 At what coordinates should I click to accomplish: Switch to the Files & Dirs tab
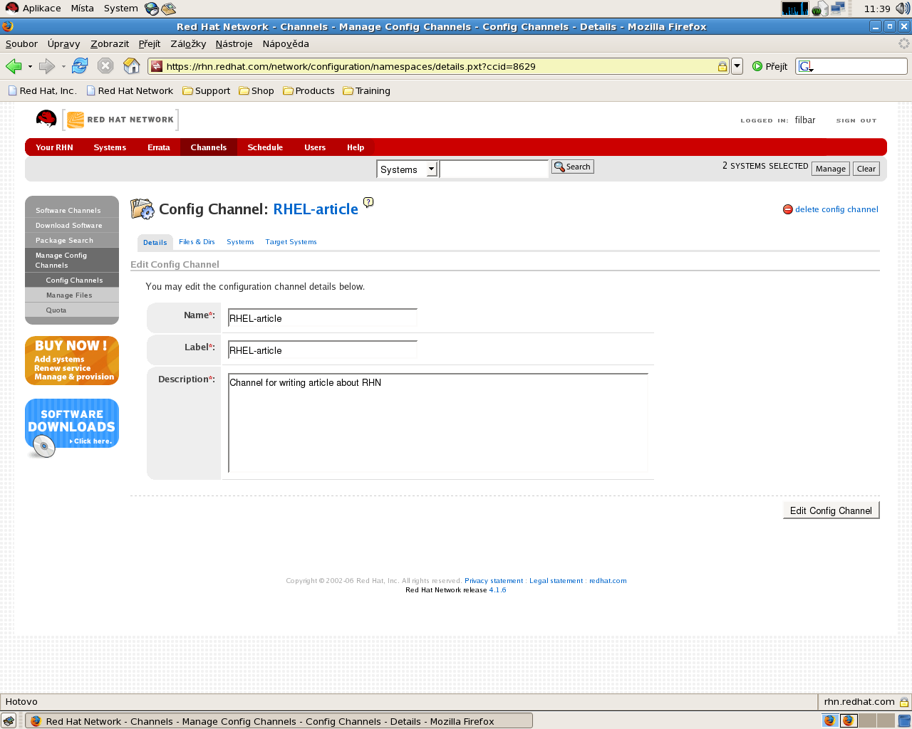tap(197, 242)
